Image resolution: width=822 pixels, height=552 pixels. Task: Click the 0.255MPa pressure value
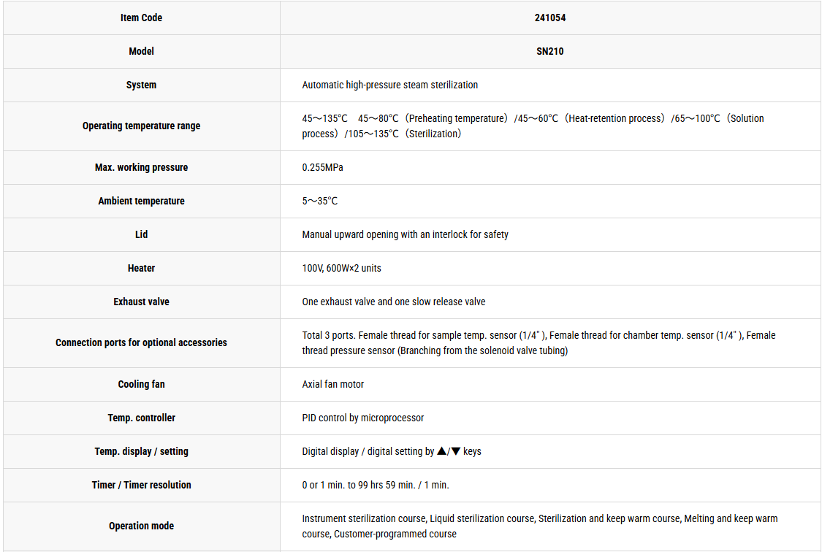pos(322,168)
